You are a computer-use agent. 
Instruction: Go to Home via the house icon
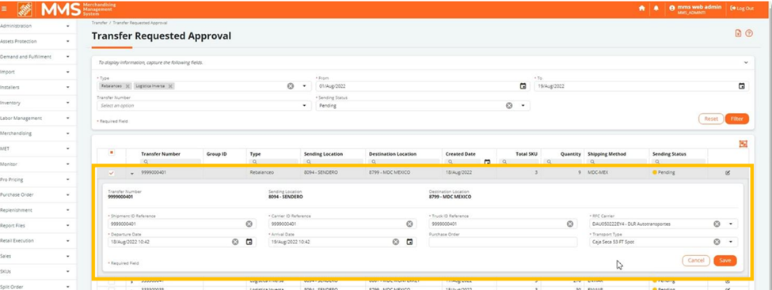click(x=641, y=9)
